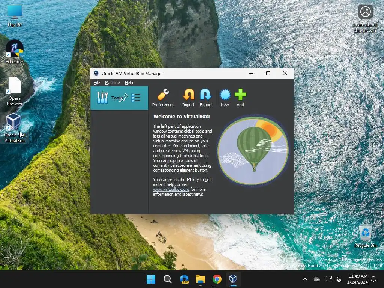Click the Import appliance icon
Screen dimensions: 384x288
(x=188, y=98)
